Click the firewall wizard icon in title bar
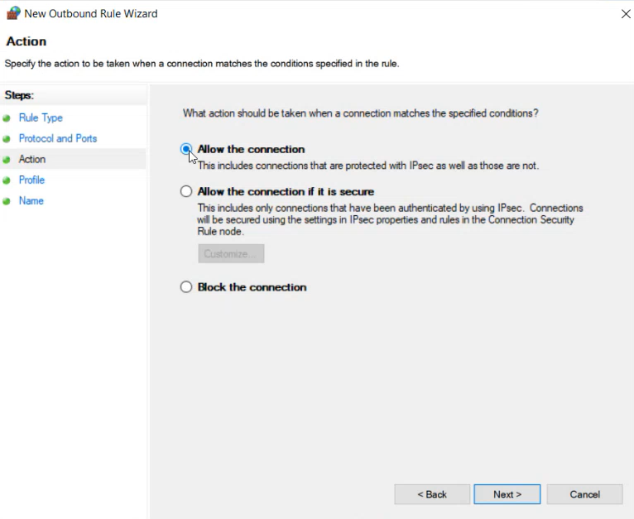 click(13, 13)
